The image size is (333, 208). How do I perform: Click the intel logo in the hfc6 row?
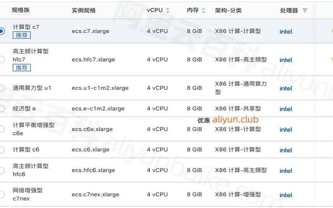coord(286,171)
